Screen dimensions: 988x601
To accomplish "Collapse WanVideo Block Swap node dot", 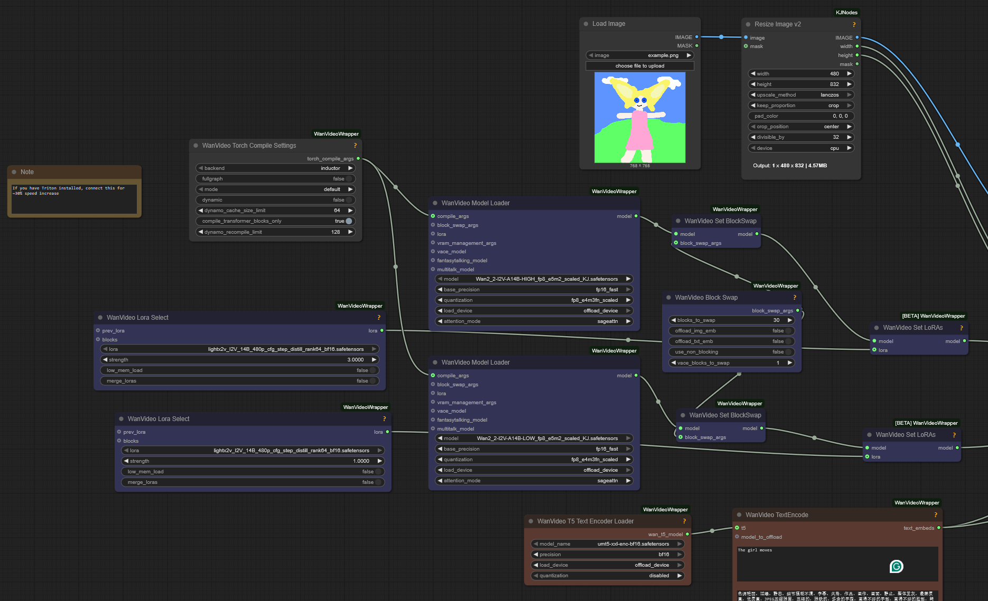I will click(669, 298).
